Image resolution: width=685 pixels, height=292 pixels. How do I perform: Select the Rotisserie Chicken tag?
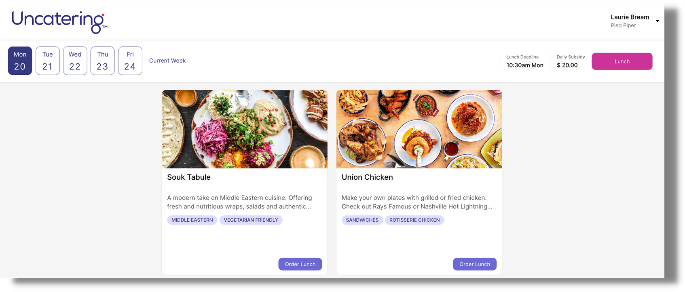[x=414, y=220]
